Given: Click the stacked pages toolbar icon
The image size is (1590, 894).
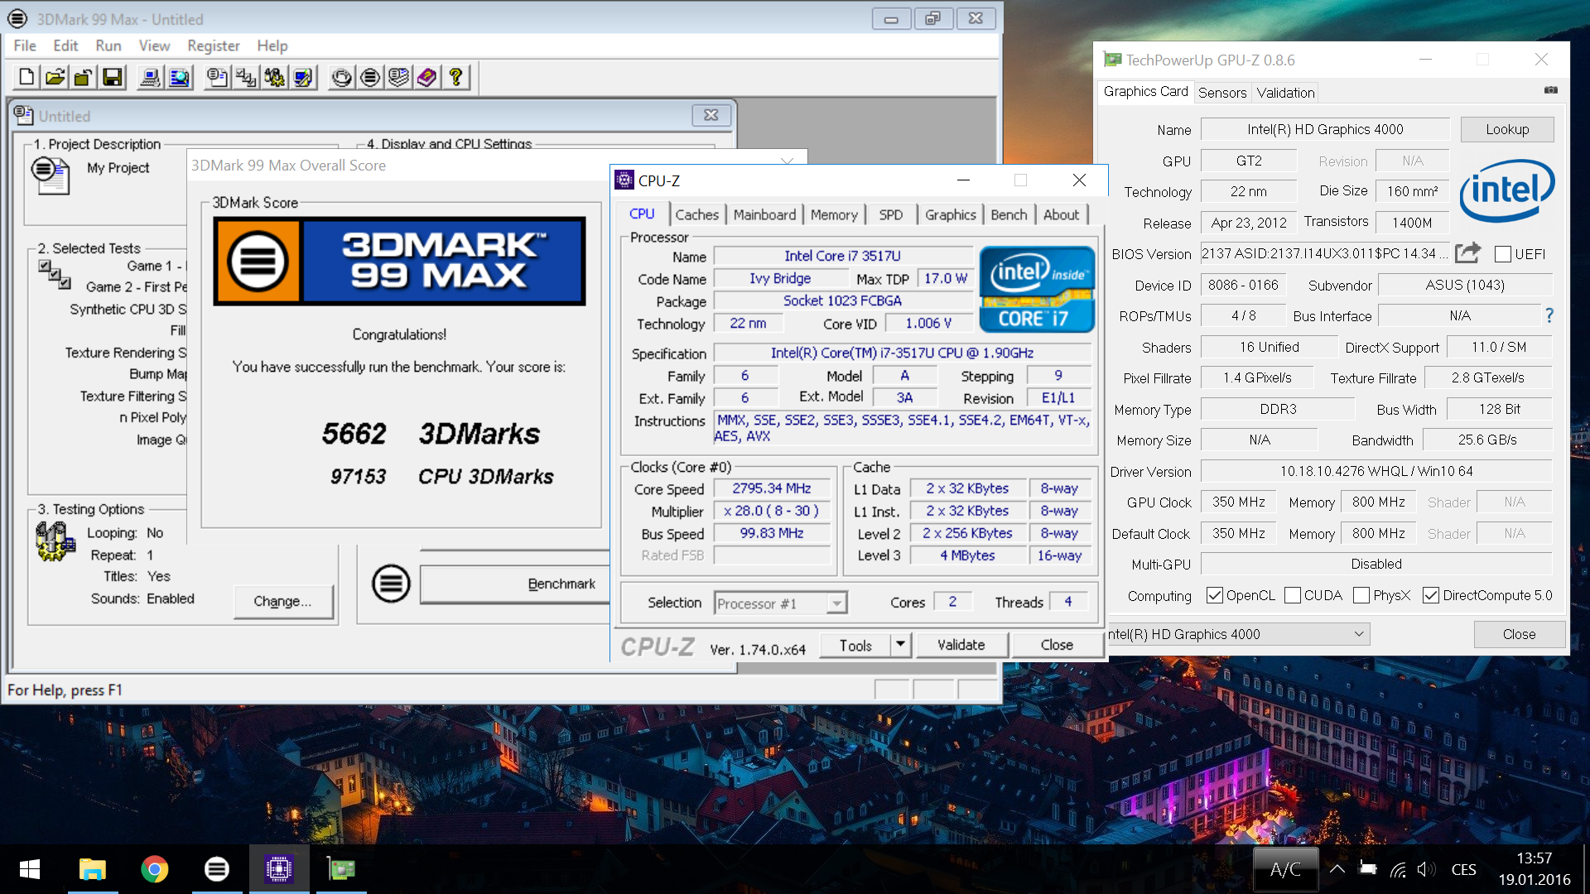Looking at the screenshot, I should [398, 78].
